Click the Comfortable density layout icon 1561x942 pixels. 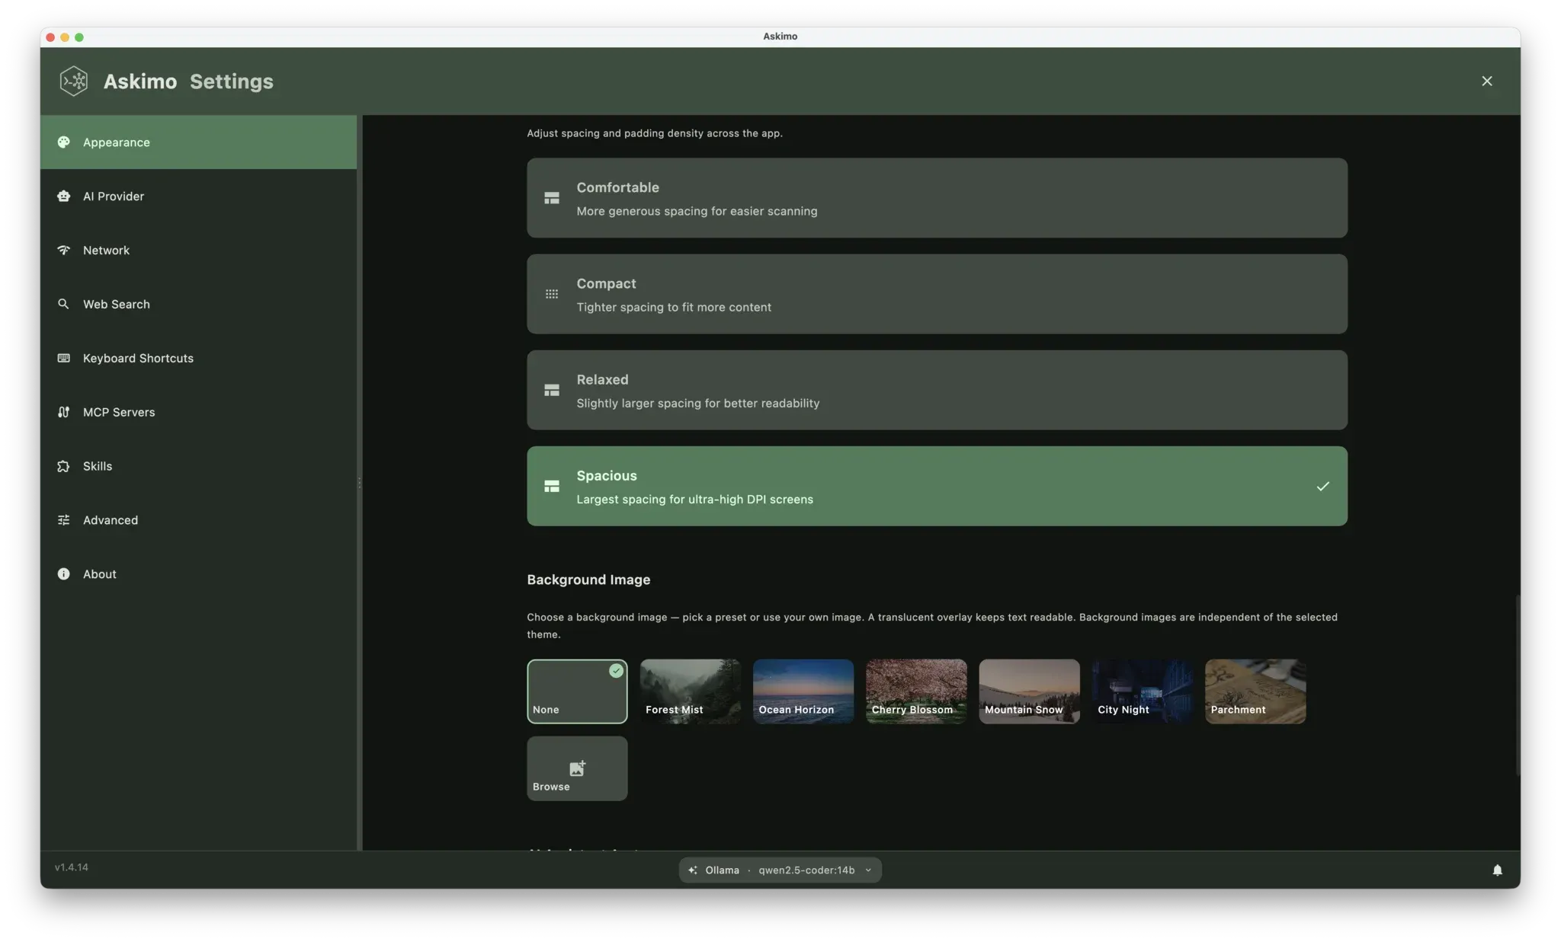tap(552, 198)
